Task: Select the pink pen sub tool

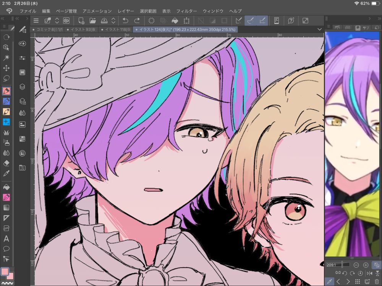Action: 6,197
